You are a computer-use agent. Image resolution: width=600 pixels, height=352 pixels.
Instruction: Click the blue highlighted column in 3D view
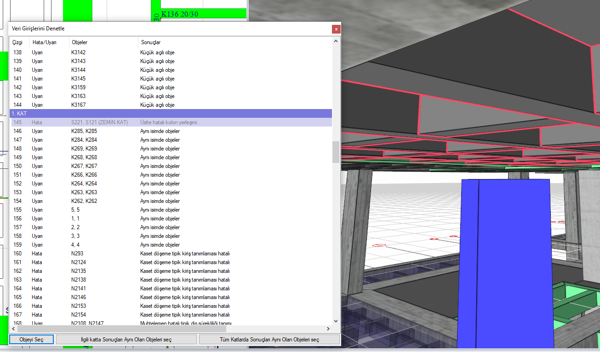(x=506, y=262)
